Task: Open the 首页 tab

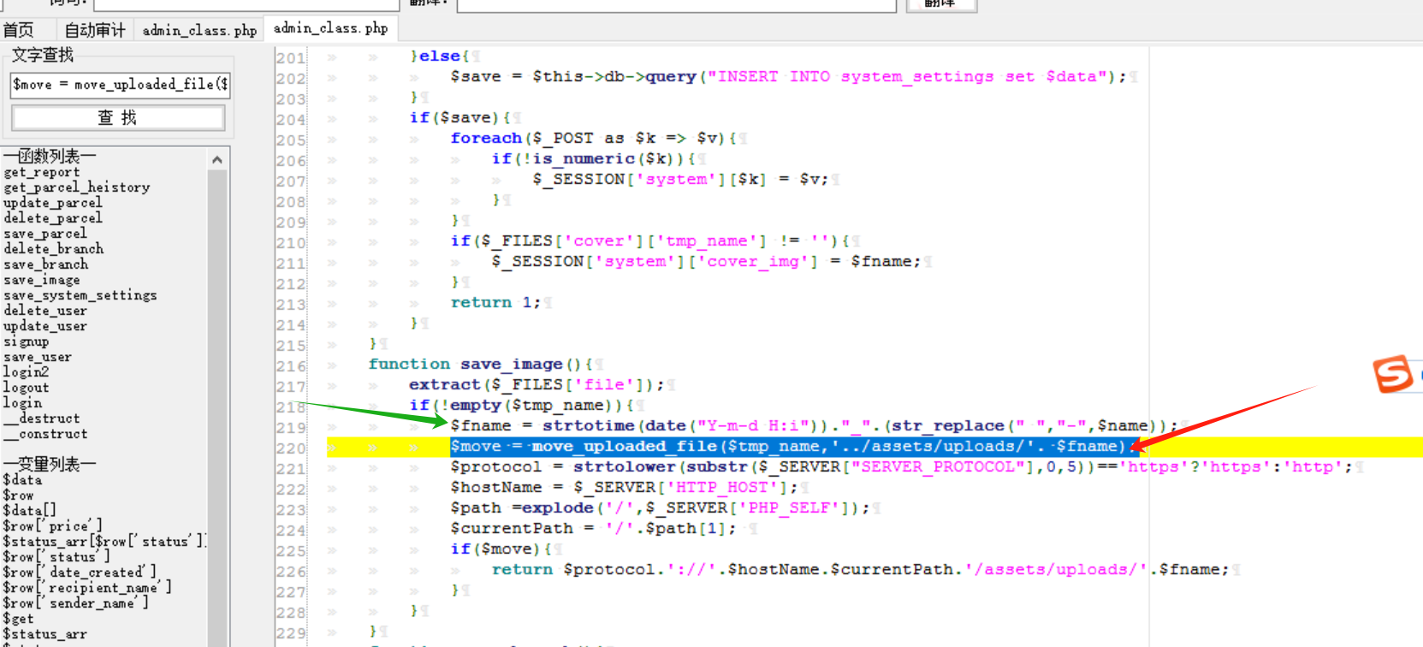Action: click(x=19, y=30)
